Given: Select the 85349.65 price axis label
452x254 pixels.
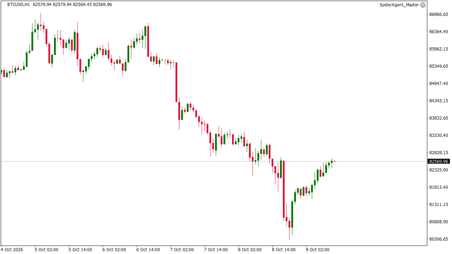Looking at the screenshot, I should pyautogui.click(x=438, y=66).
